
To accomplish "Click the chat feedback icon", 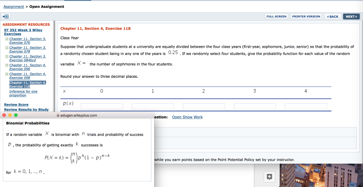I will click(x=269, y=177).
